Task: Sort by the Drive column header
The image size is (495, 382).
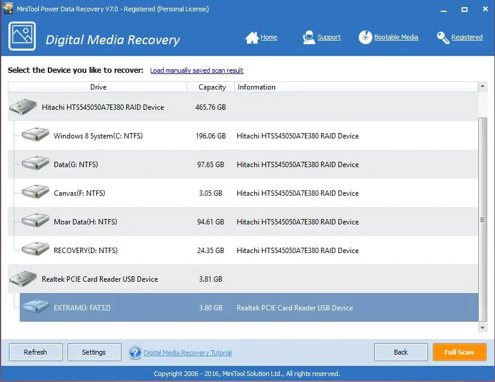Action: [97, 87]
